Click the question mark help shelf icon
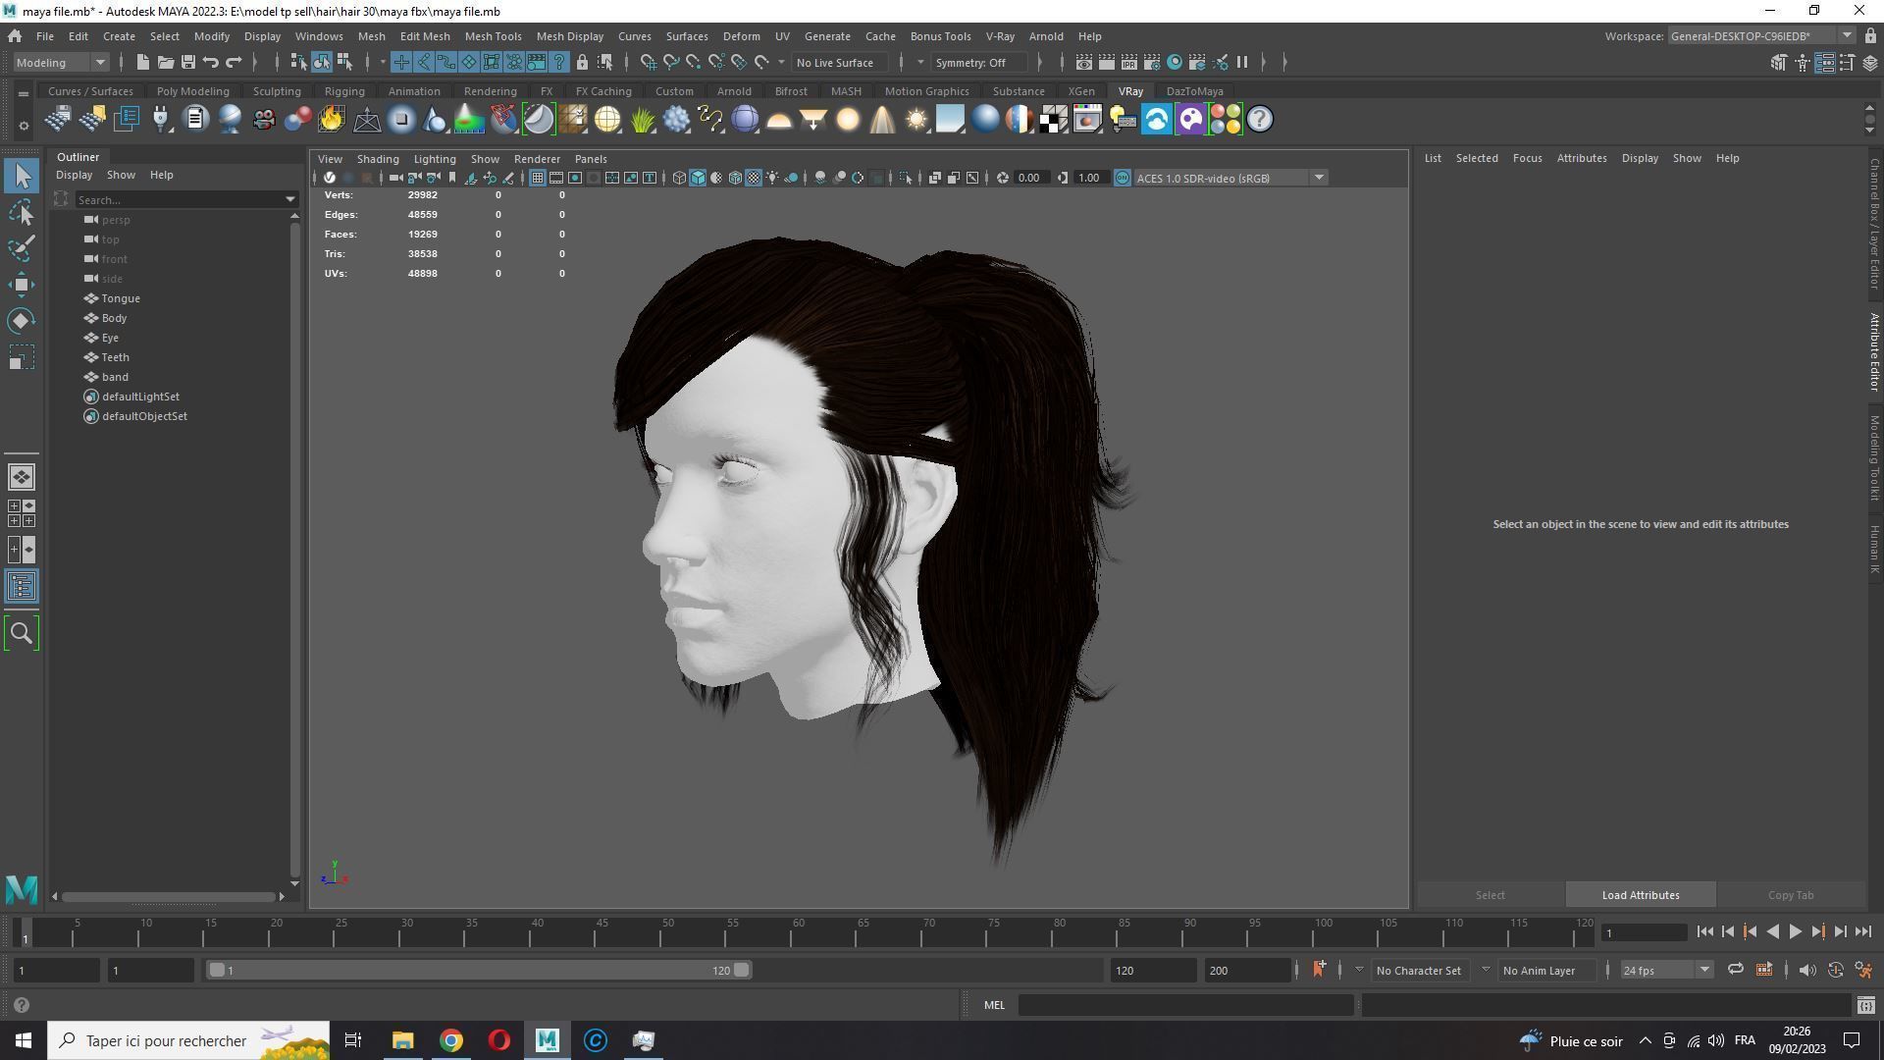1884x1060 pixels. tap(1259, 120)
